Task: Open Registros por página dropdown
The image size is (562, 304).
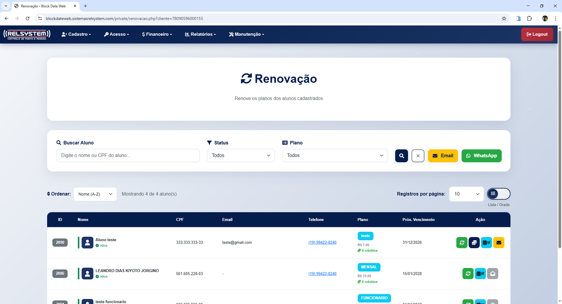Action: [466, 194]
